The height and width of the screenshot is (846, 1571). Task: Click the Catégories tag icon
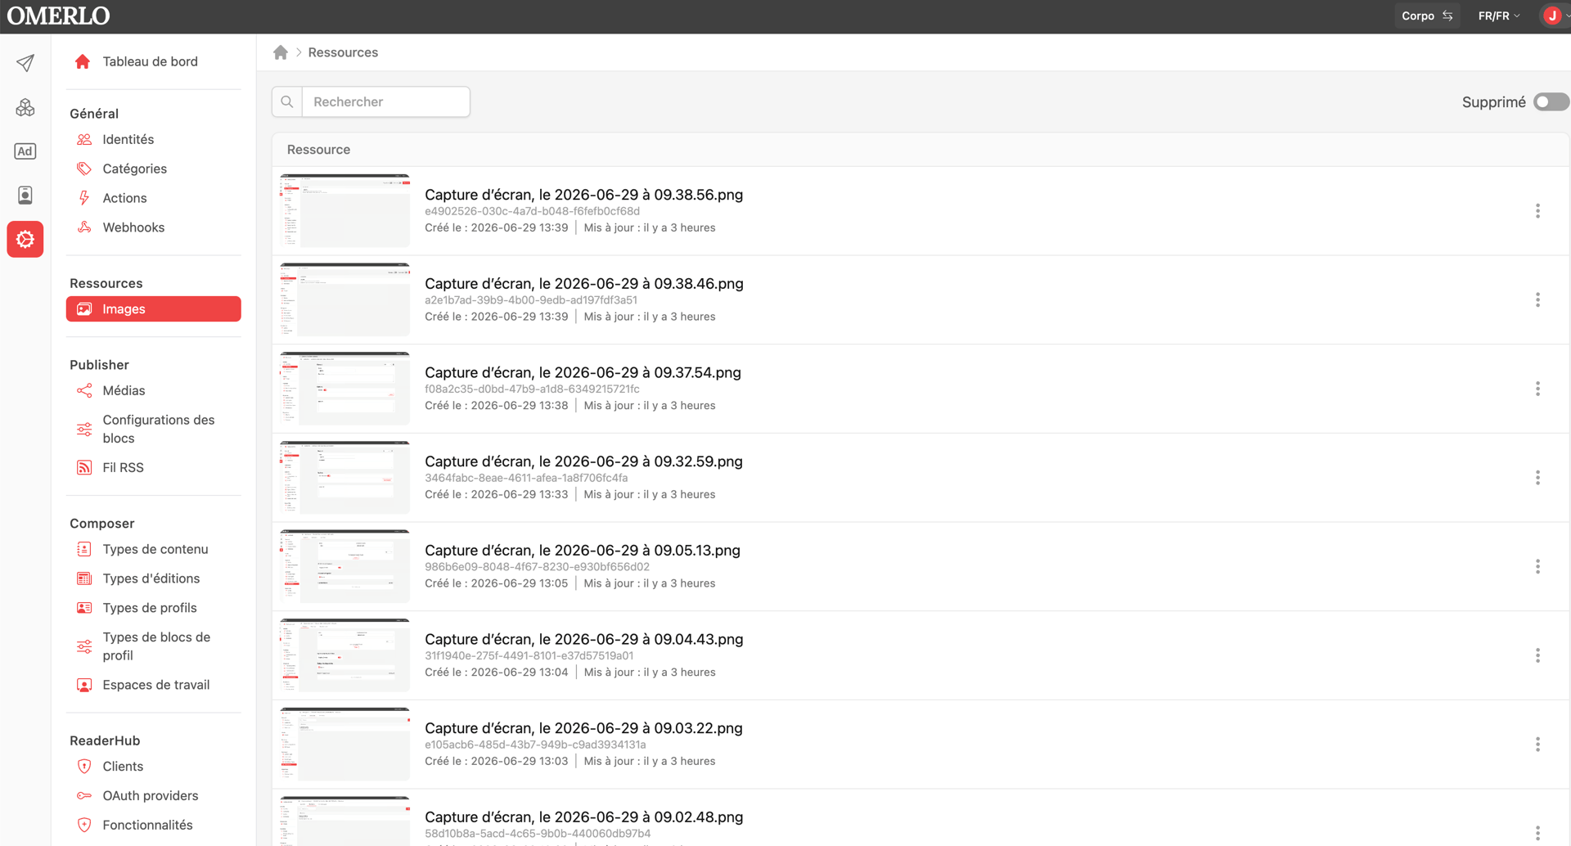pos(84,169)
